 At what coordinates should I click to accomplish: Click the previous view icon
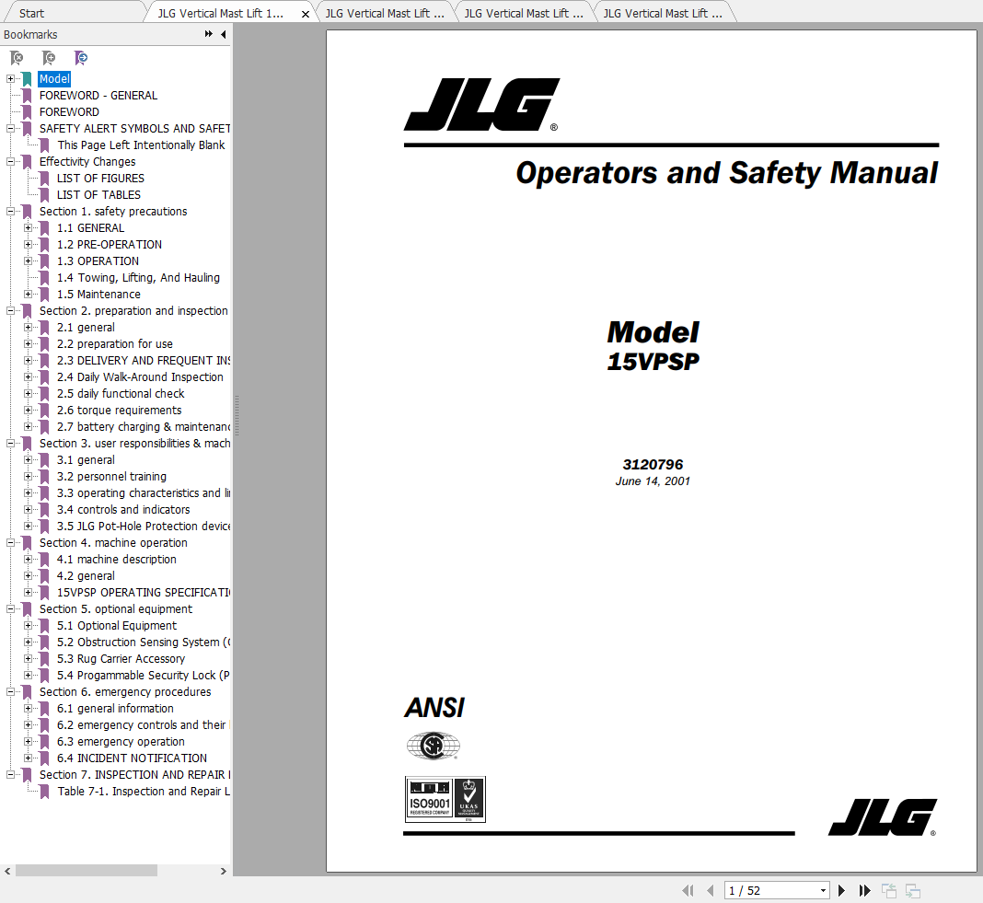tap(889, 890)
